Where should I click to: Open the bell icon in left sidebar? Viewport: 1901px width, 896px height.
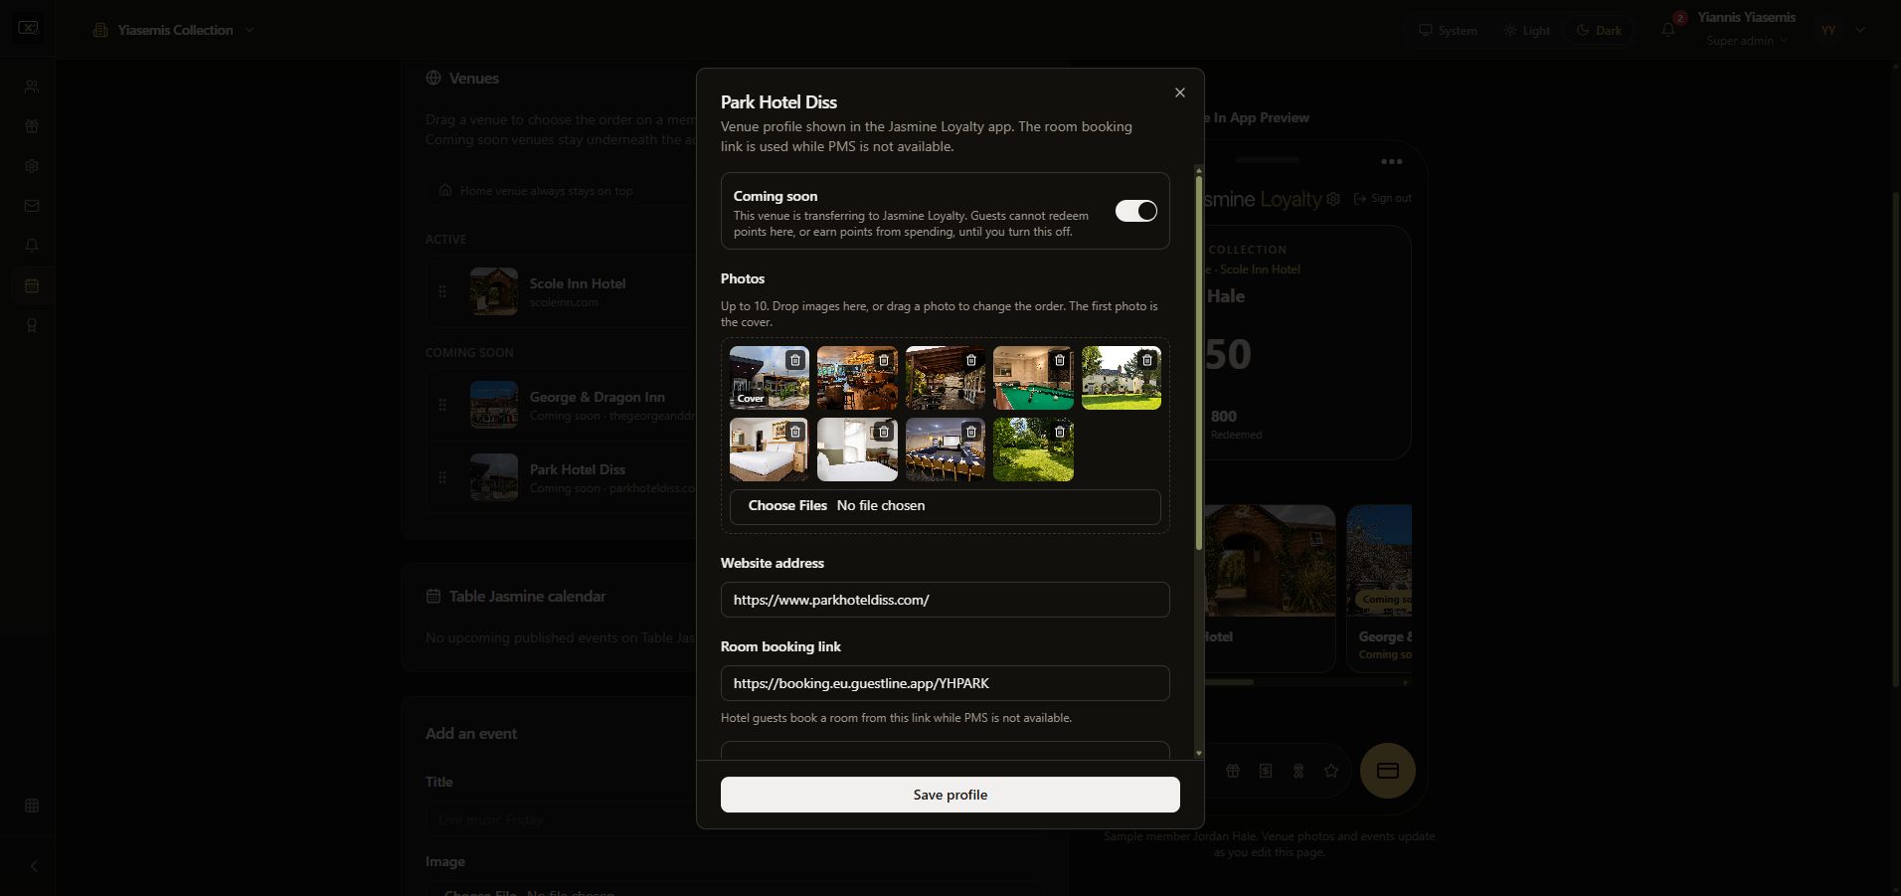(32, 246)
